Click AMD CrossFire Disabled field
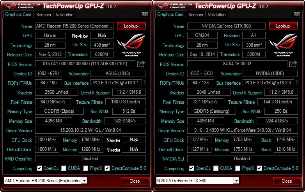Screen dimensions: 305x192 [90, 159]
